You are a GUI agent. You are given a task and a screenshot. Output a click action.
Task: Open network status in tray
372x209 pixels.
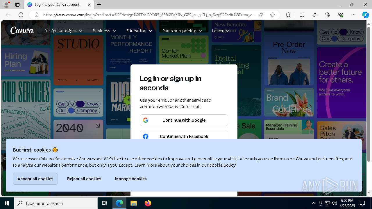coord(327,203)
